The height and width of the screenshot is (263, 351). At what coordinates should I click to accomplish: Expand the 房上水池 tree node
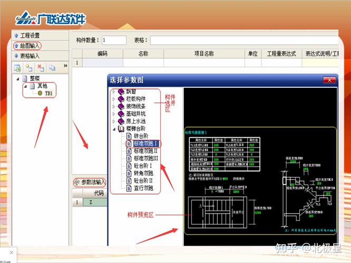114,121
